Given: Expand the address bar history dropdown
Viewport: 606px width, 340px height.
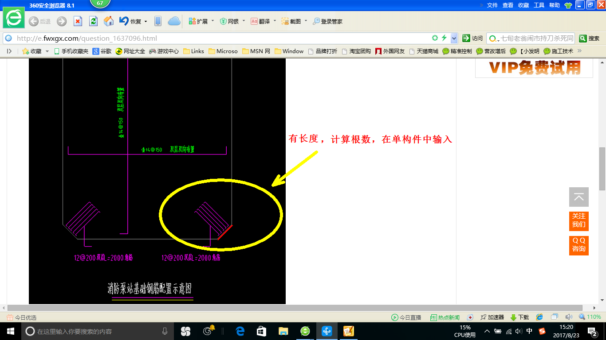Looking at the screenshot, I should (x=454, y=38).
